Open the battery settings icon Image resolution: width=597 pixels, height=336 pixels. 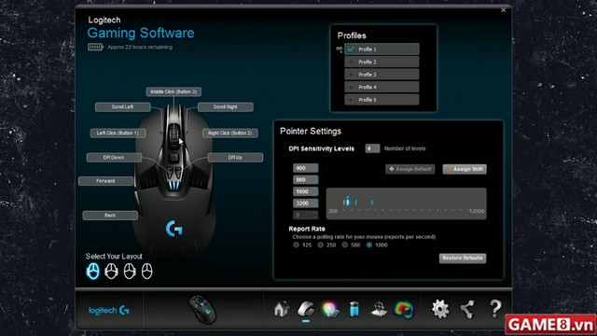click(354, 309)
